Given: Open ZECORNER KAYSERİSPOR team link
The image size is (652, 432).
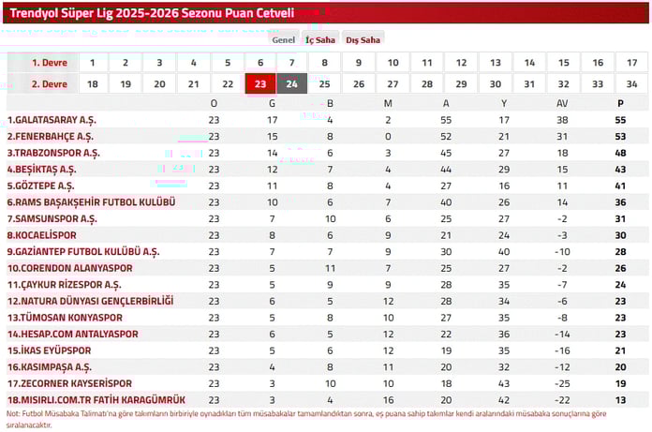Looking at the screenshot, I should 69,383.
